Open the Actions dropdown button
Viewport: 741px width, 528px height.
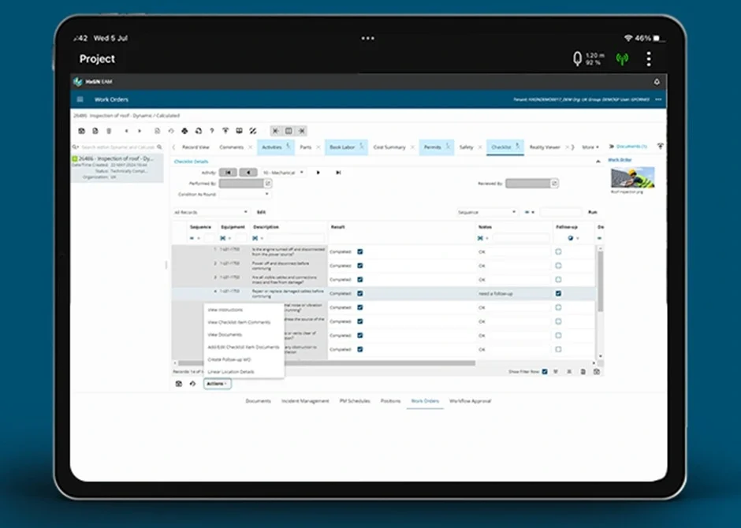tap(217, 384)
